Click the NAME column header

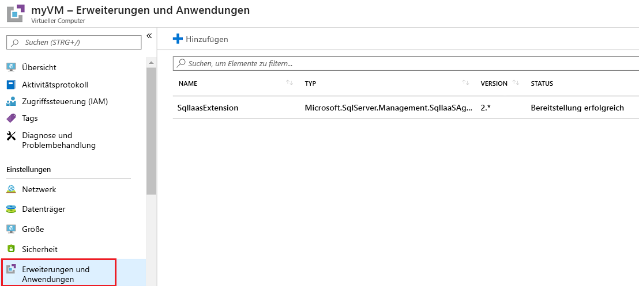click(188, 83)
